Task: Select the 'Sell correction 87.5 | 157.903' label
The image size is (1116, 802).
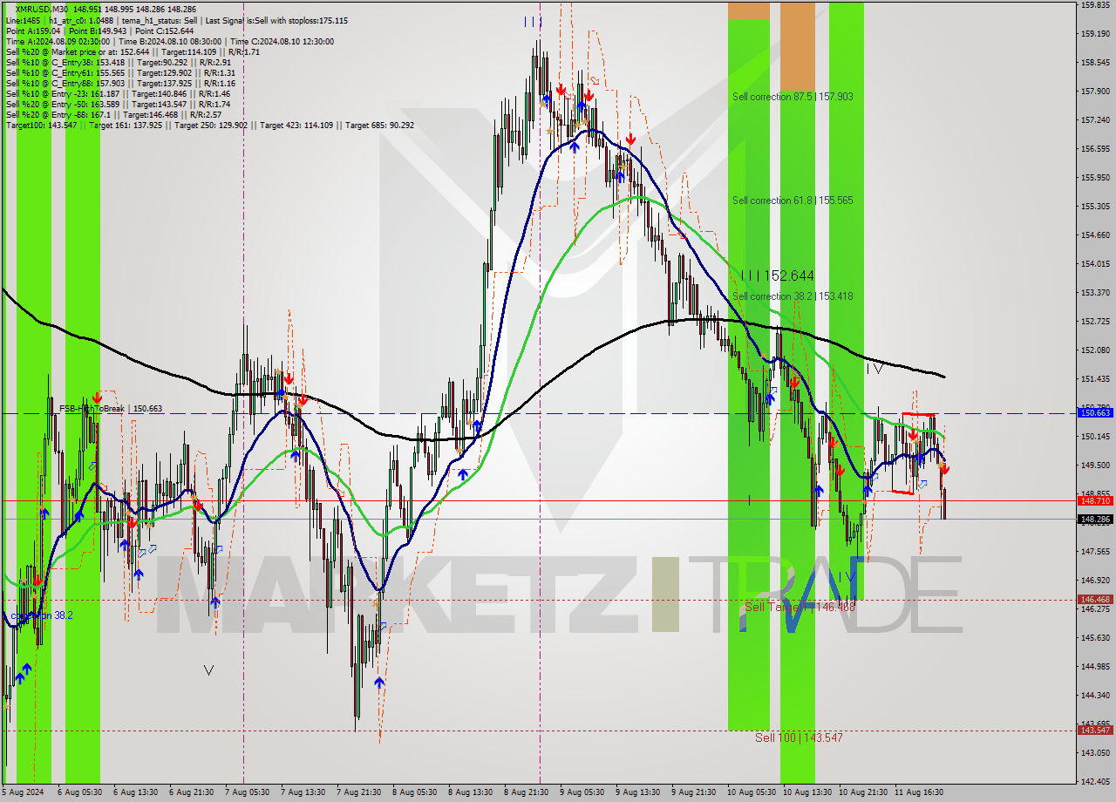Action: pyautogui.click(x=793, y=97)
